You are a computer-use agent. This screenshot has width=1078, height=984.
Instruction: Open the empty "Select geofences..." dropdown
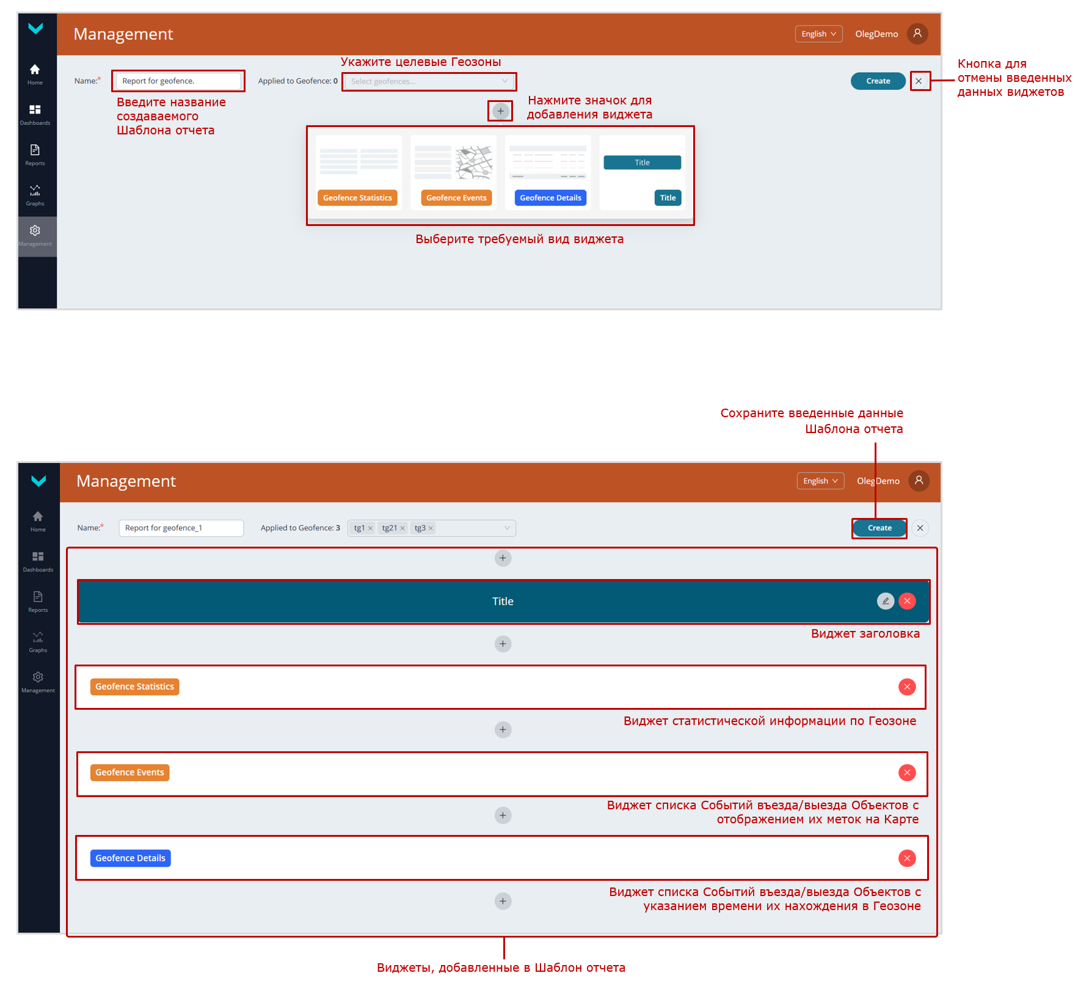click(429, 81)
